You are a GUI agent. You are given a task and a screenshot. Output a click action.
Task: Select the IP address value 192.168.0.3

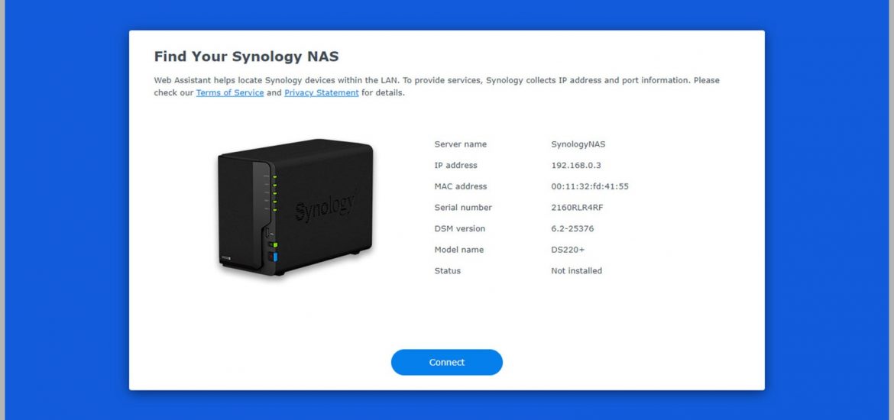[x=576, y=165]
